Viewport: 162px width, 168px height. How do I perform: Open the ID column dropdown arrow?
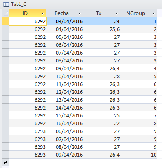(42, 13)
